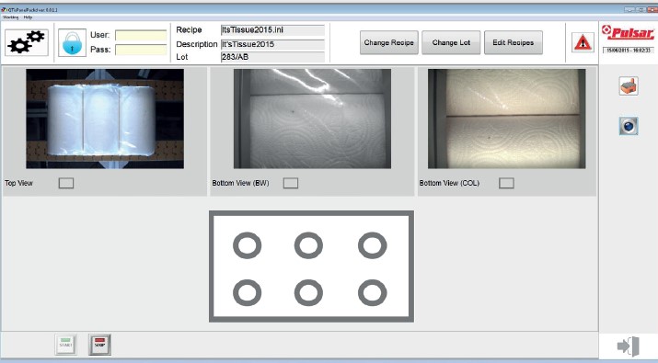The width and height of the screenshot is (658, 363).
Task: Click the top-left roll indicator circle
Action: click(248, 245)
